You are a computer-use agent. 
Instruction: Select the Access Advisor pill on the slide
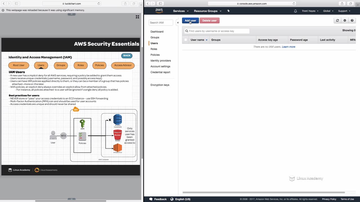123,65
